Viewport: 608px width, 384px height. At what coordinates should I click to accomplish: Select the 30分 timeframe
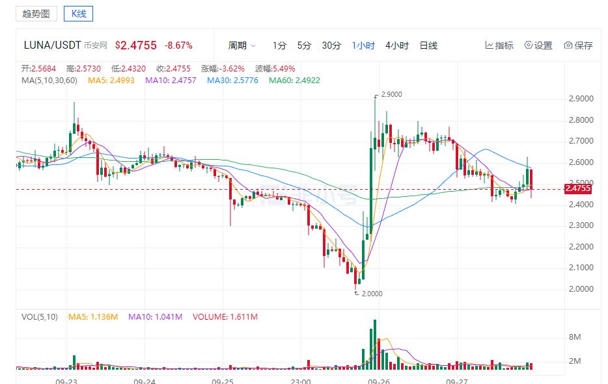point(331,45)
